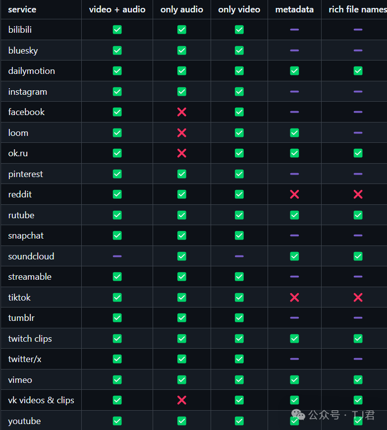Screen dimensions: 387x430
Task: Click the bilibili video + audio green checkmark
Action: click(117, 30)
